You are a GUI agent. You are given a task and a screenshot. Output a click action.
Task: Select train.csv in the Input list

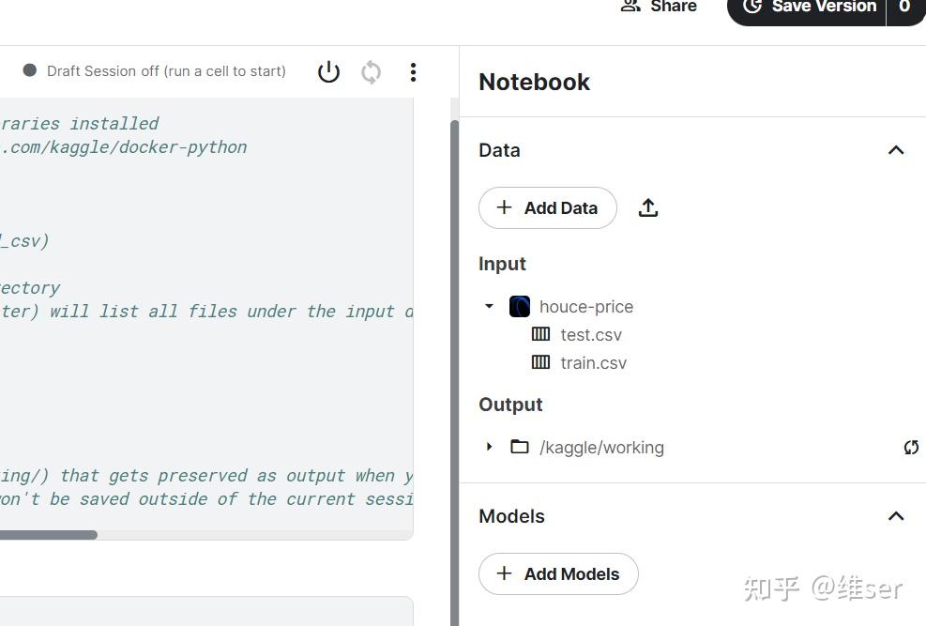point(593,362)
